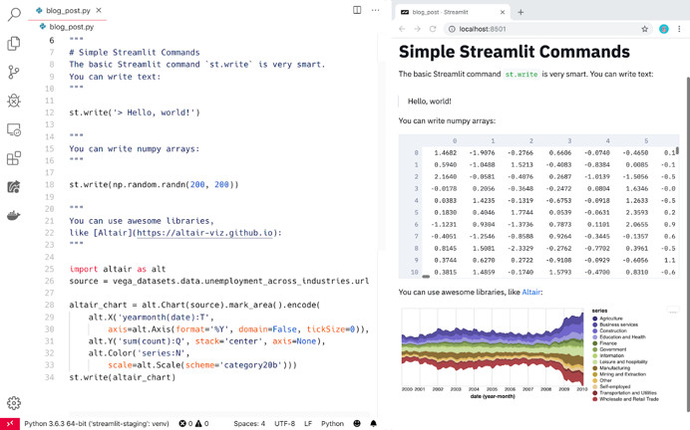Image resolution: width=690 pixels, height=430 pixels.
Task: Open the Explorer files icon
Action: pyautogui.click(x=14, y=43)
